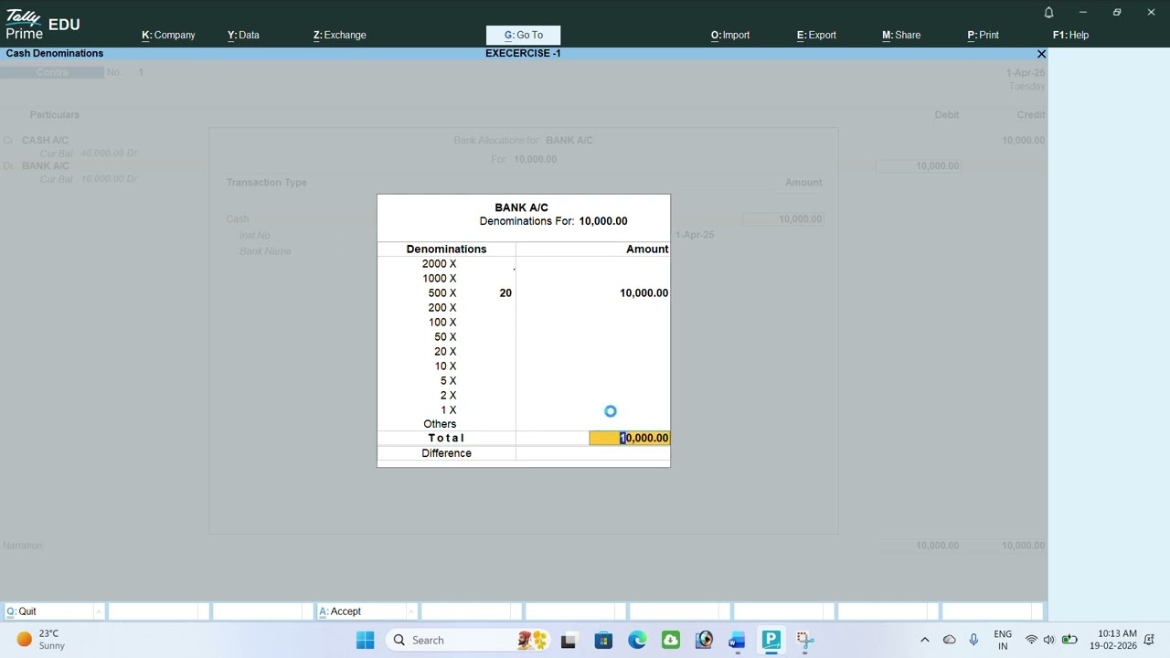Image resolution: width=1170 pixels, height=658 pixels.
Task: Select the highlighted Total amount field
Action: (630, 438)
